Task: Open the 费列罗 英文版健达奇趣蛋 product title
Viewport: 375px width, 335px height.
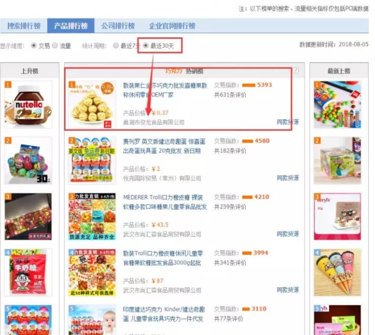Action: click(x=164, y=146)
